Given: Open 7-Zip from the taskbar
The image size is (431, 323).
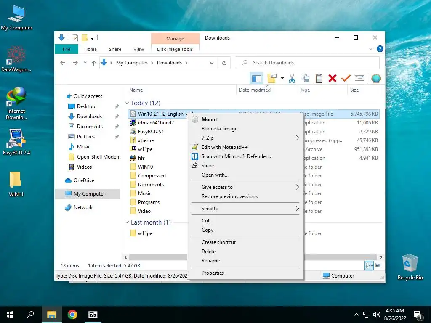Looking at the screenshot, I should pos(93,315).
